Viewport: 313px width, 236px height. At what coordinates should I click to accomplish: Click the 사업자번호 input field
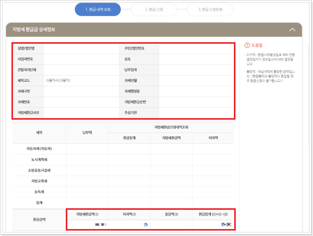click(81, 59)
